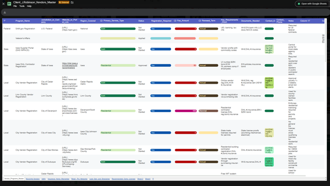Viewport: 330px width, 186px height.
Task: Select the City of Davenport jurisdiction cell
Action: [49, 111]
